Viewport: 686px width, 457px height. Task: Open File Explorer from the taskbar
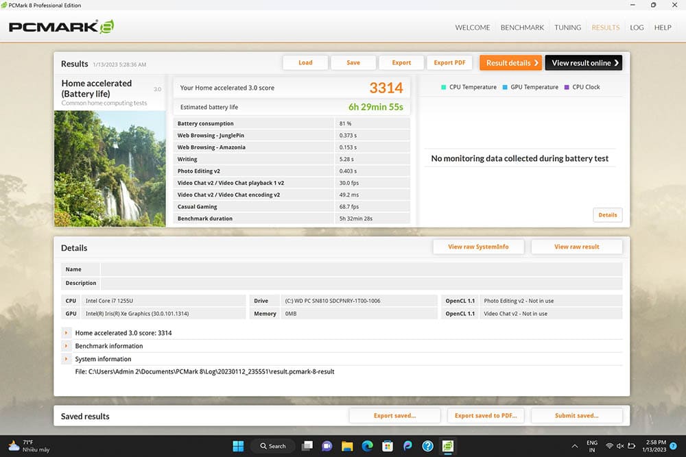(347, 446)
